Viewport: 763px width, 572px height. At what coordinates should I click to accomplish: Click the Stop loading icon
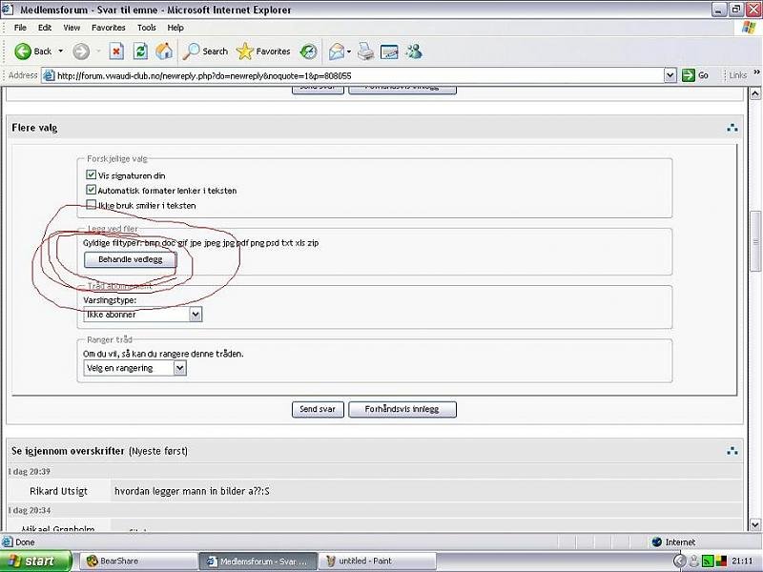point(116,51)
